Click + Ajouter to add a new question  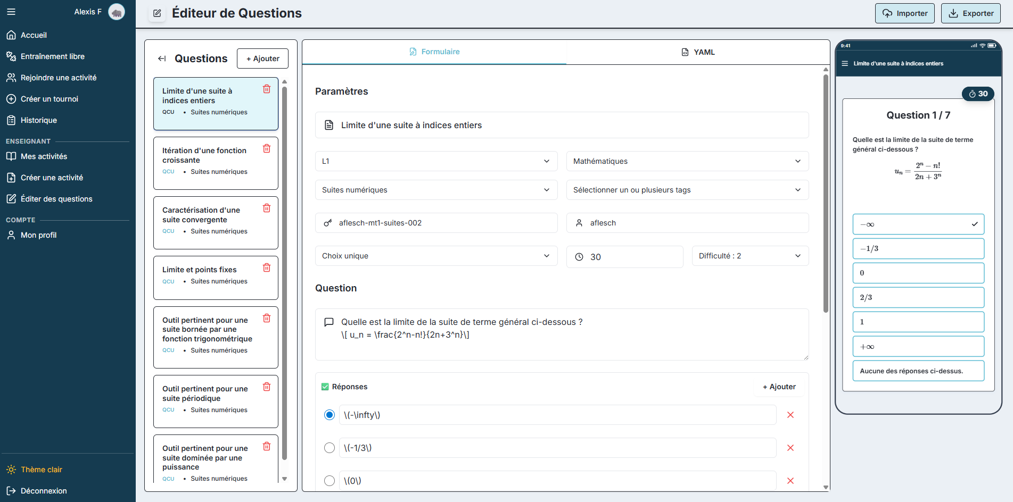point(262,58)
